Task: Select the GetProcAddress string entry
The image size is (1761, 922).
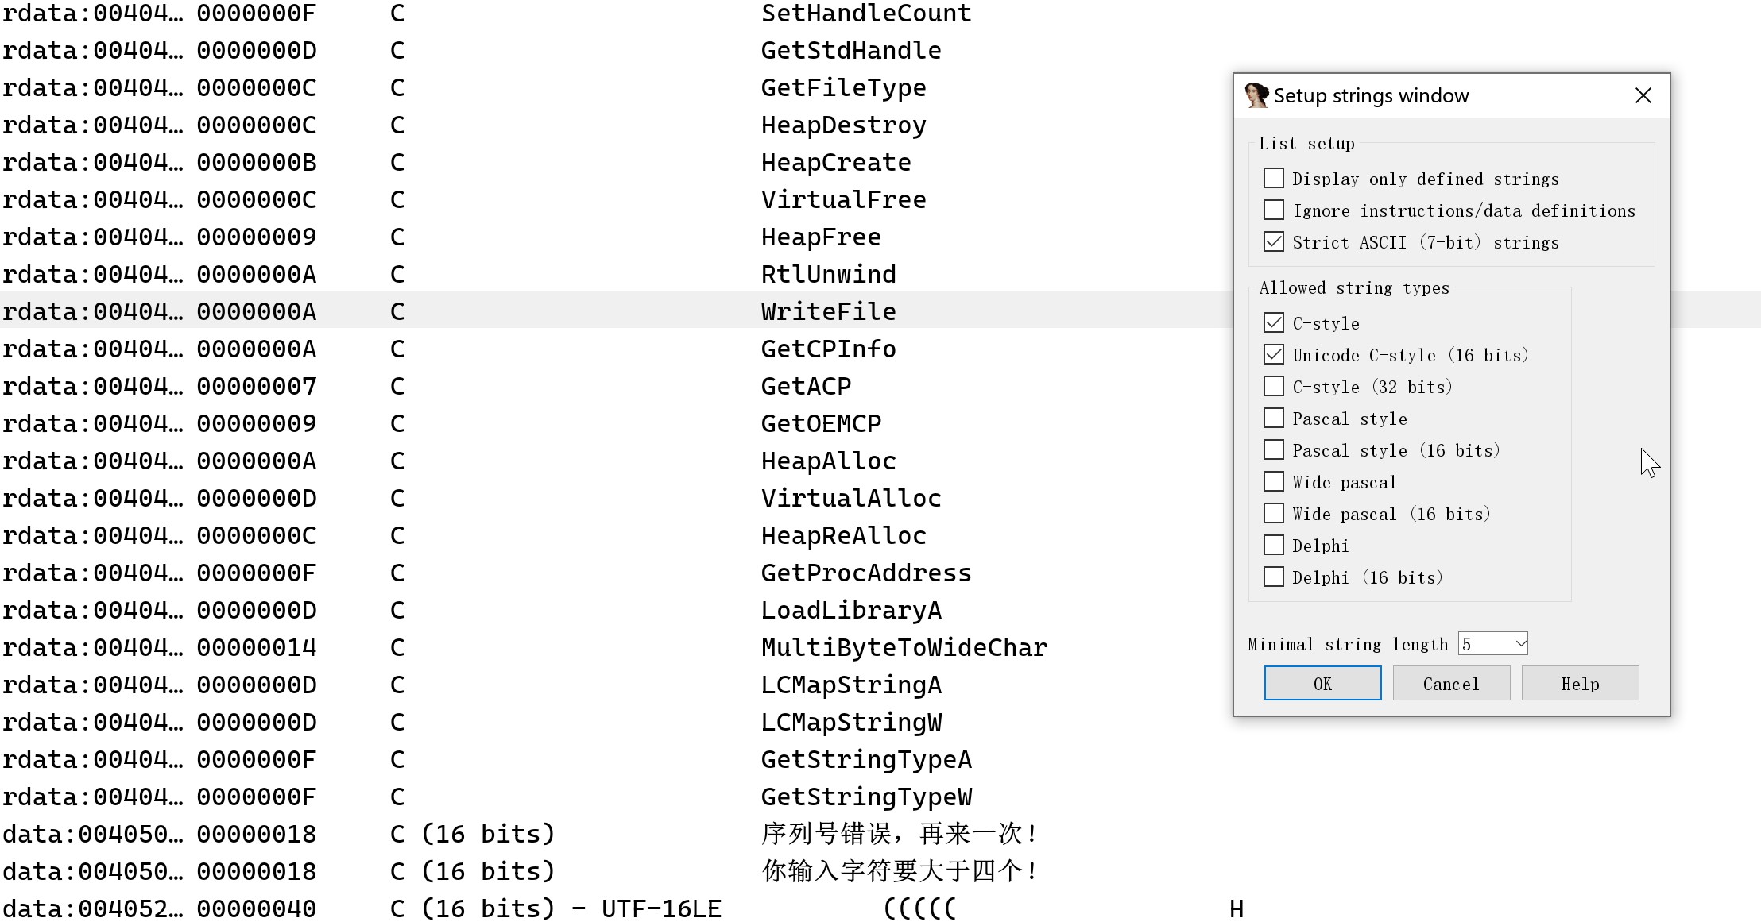Action: coord(865,573)
